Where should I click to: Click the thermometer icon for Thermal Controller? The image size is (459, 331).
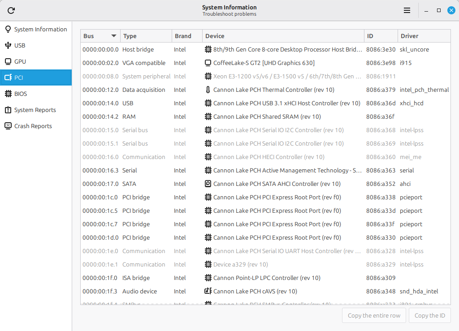(208, 90)
